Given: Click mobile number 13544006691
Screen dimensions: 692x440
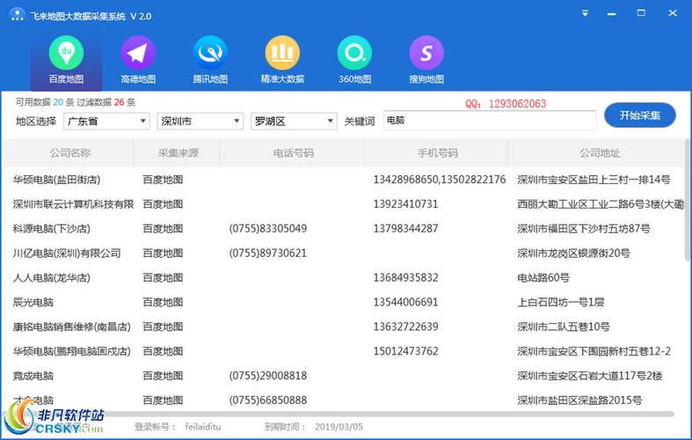Looking at the screenshot, I should point(405,302).
